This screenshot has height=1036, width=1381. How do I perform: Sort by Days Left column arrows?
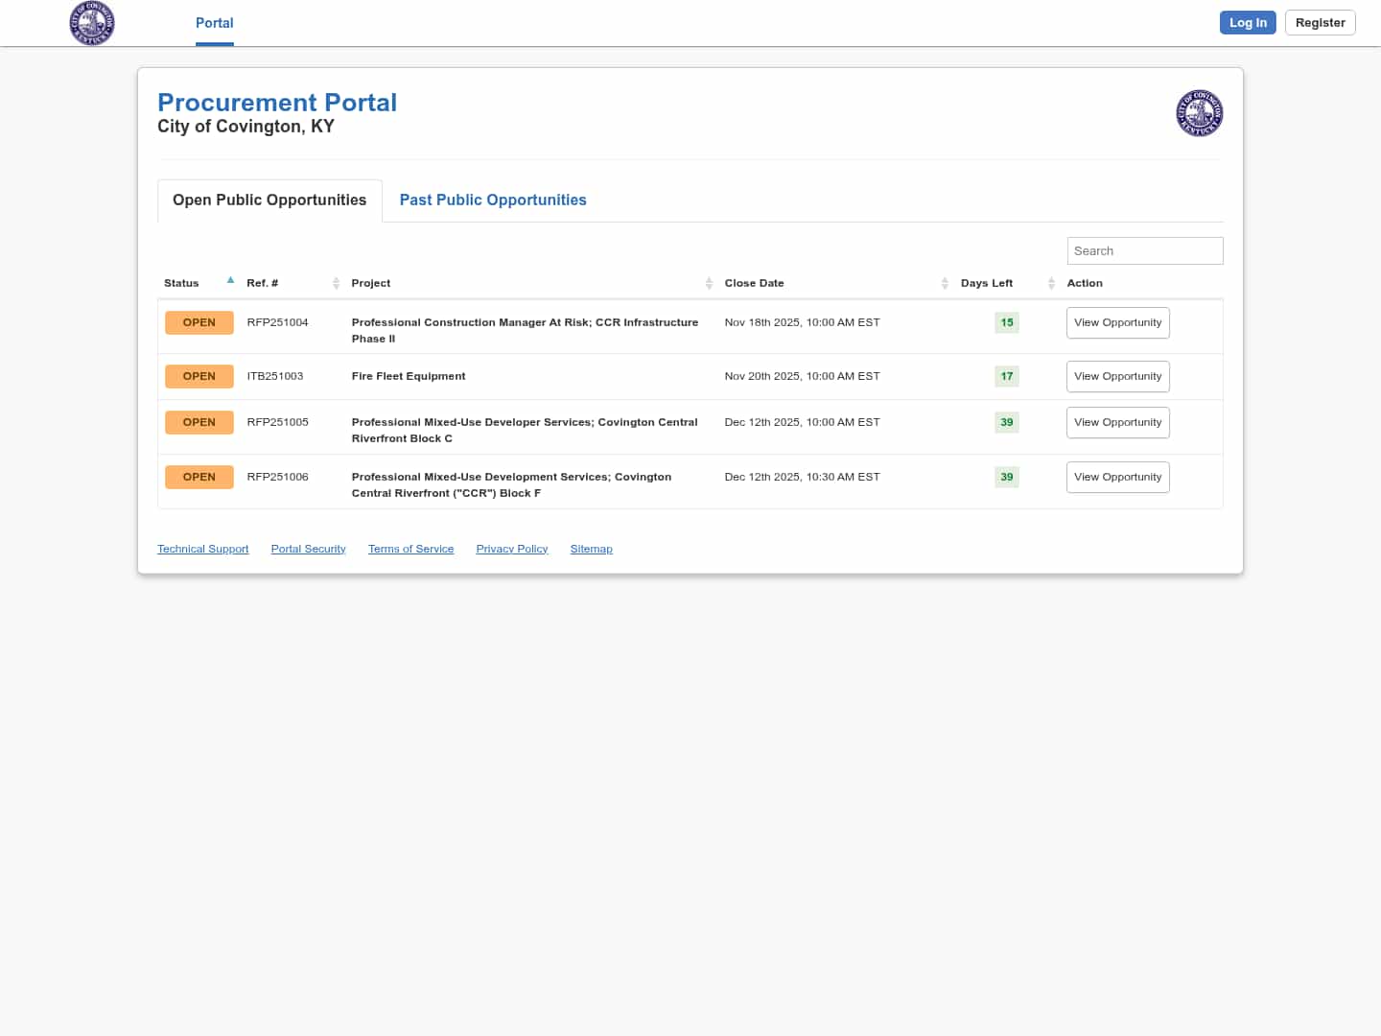coord(1051,283)
